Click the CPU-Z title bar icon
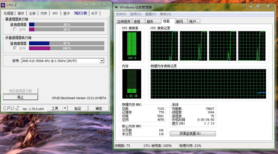Image resolution: width=278 pixels, height=154 pixels. [3, 5]
